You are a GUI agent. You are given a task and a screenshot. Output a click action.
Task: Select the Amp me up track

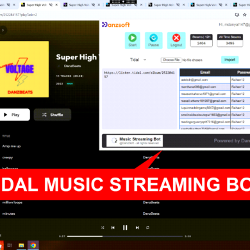[x=12, y=146]
